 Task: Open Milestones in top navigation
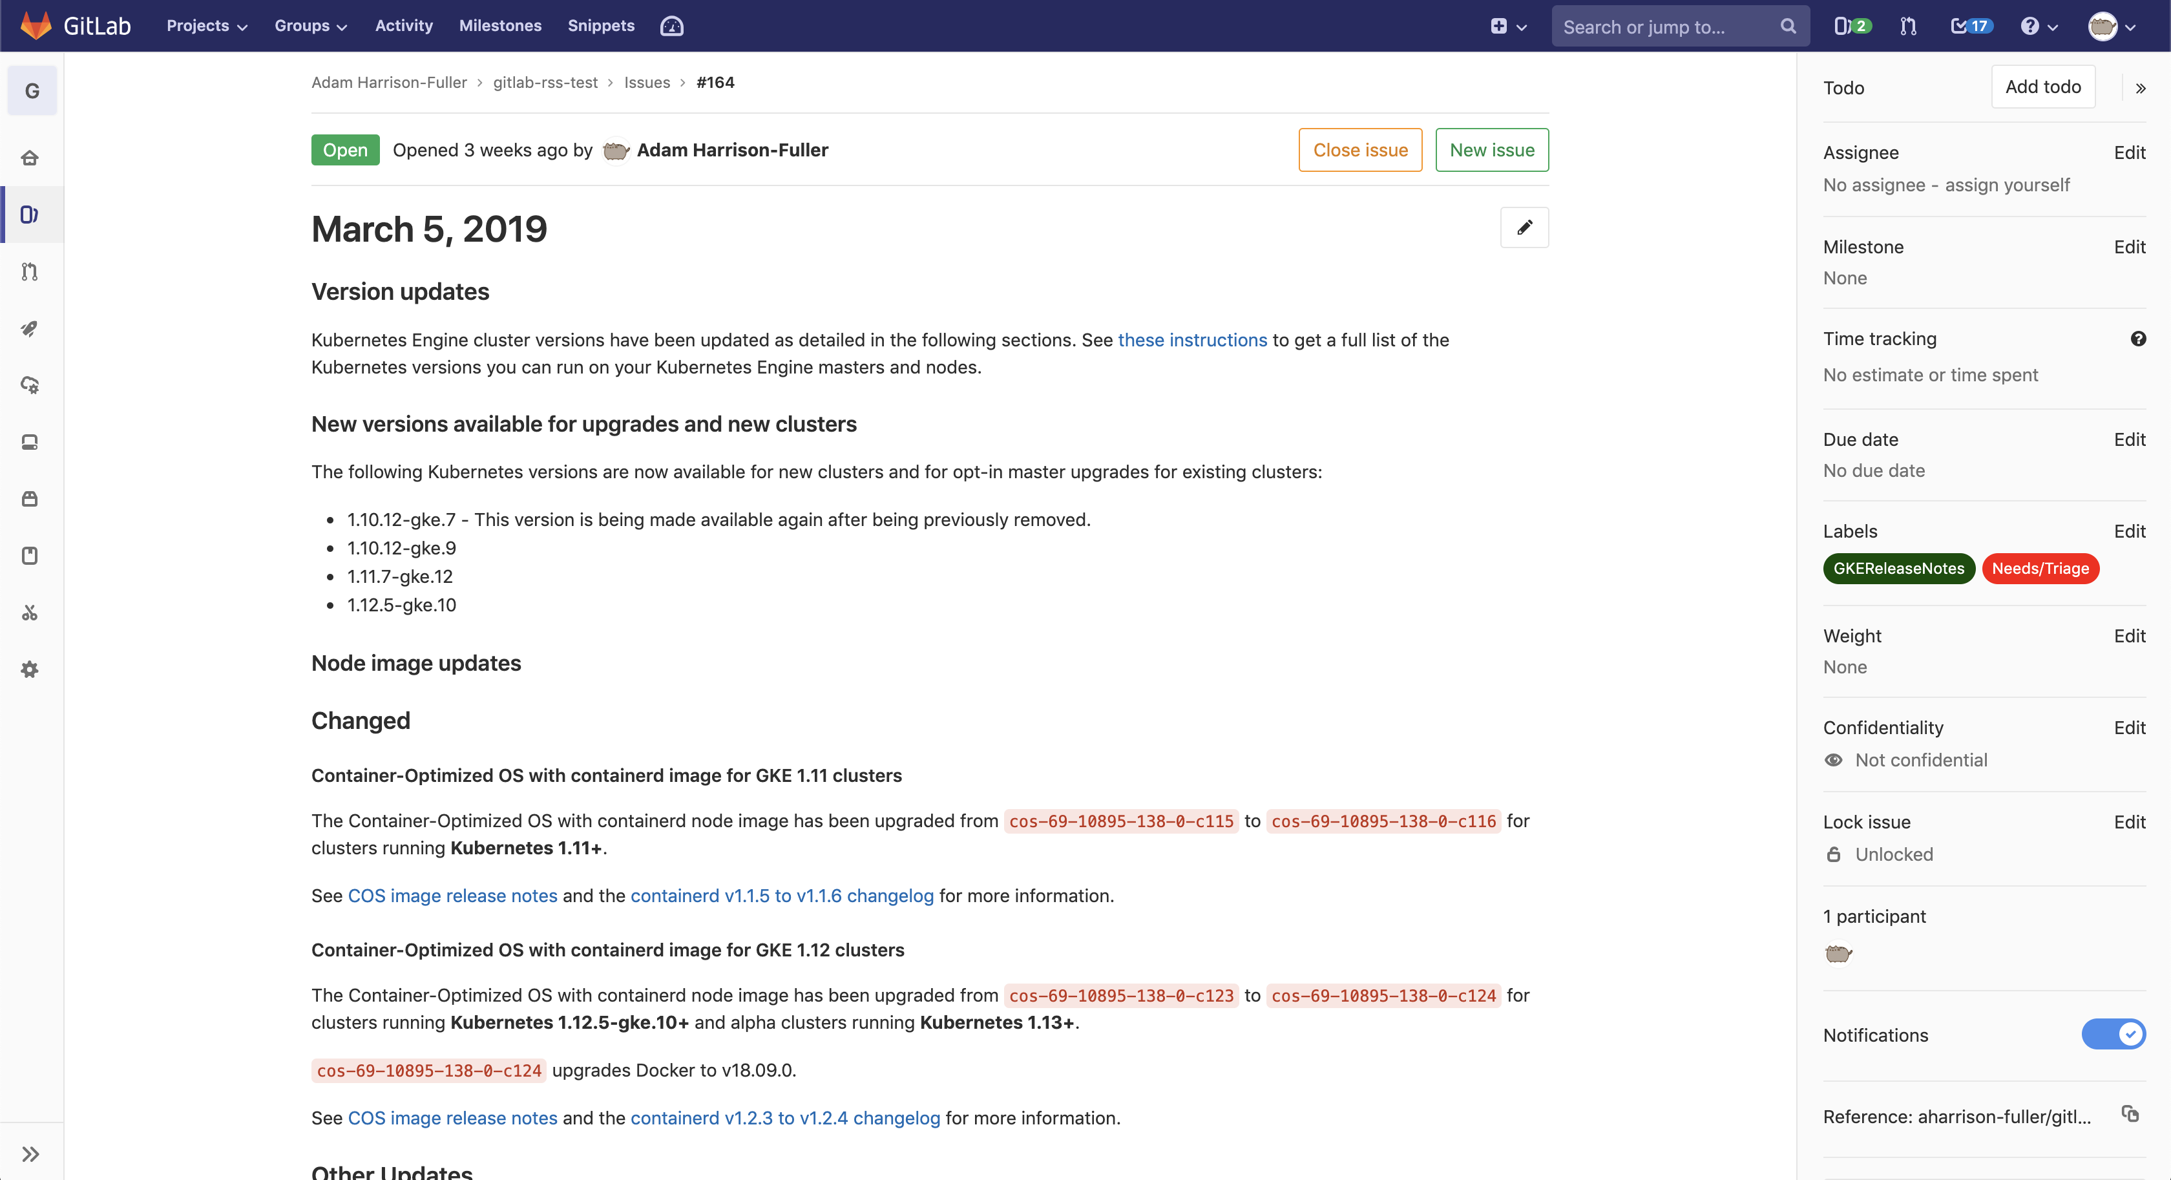coord(499,26)
